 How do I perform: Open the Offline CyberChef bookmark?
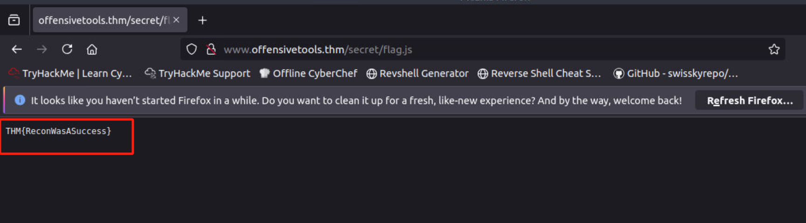(x=309, y=73)
